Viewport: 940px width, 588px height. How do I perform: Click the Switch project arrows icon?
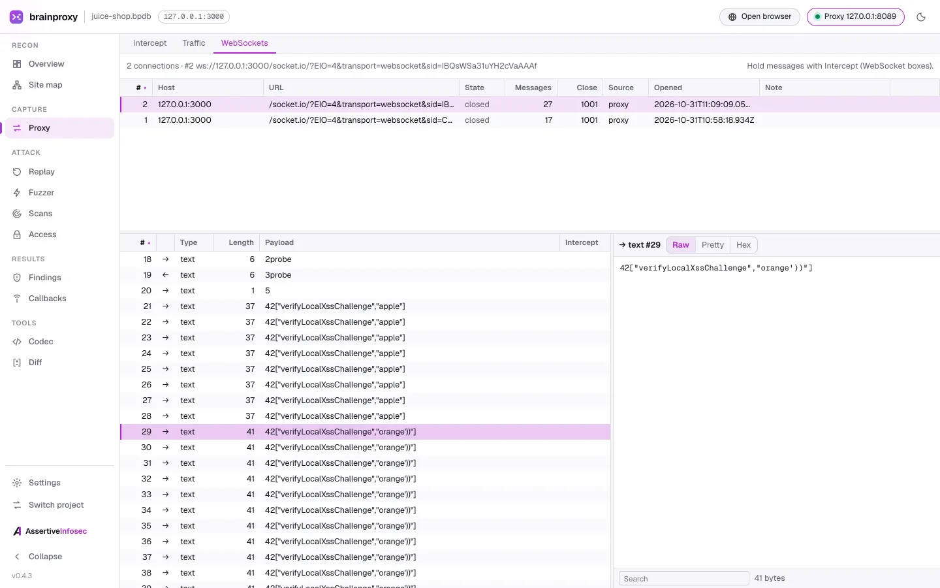tap(17, 505)
